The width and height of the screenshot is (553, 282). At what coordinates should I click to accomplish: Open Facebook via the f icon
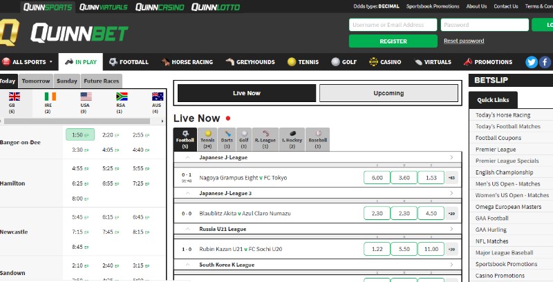(x=545, y=62)
